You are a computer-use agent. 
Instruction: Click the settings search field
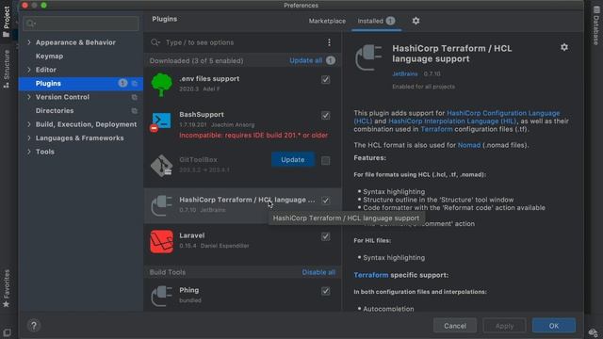click(x=81, y=24)
